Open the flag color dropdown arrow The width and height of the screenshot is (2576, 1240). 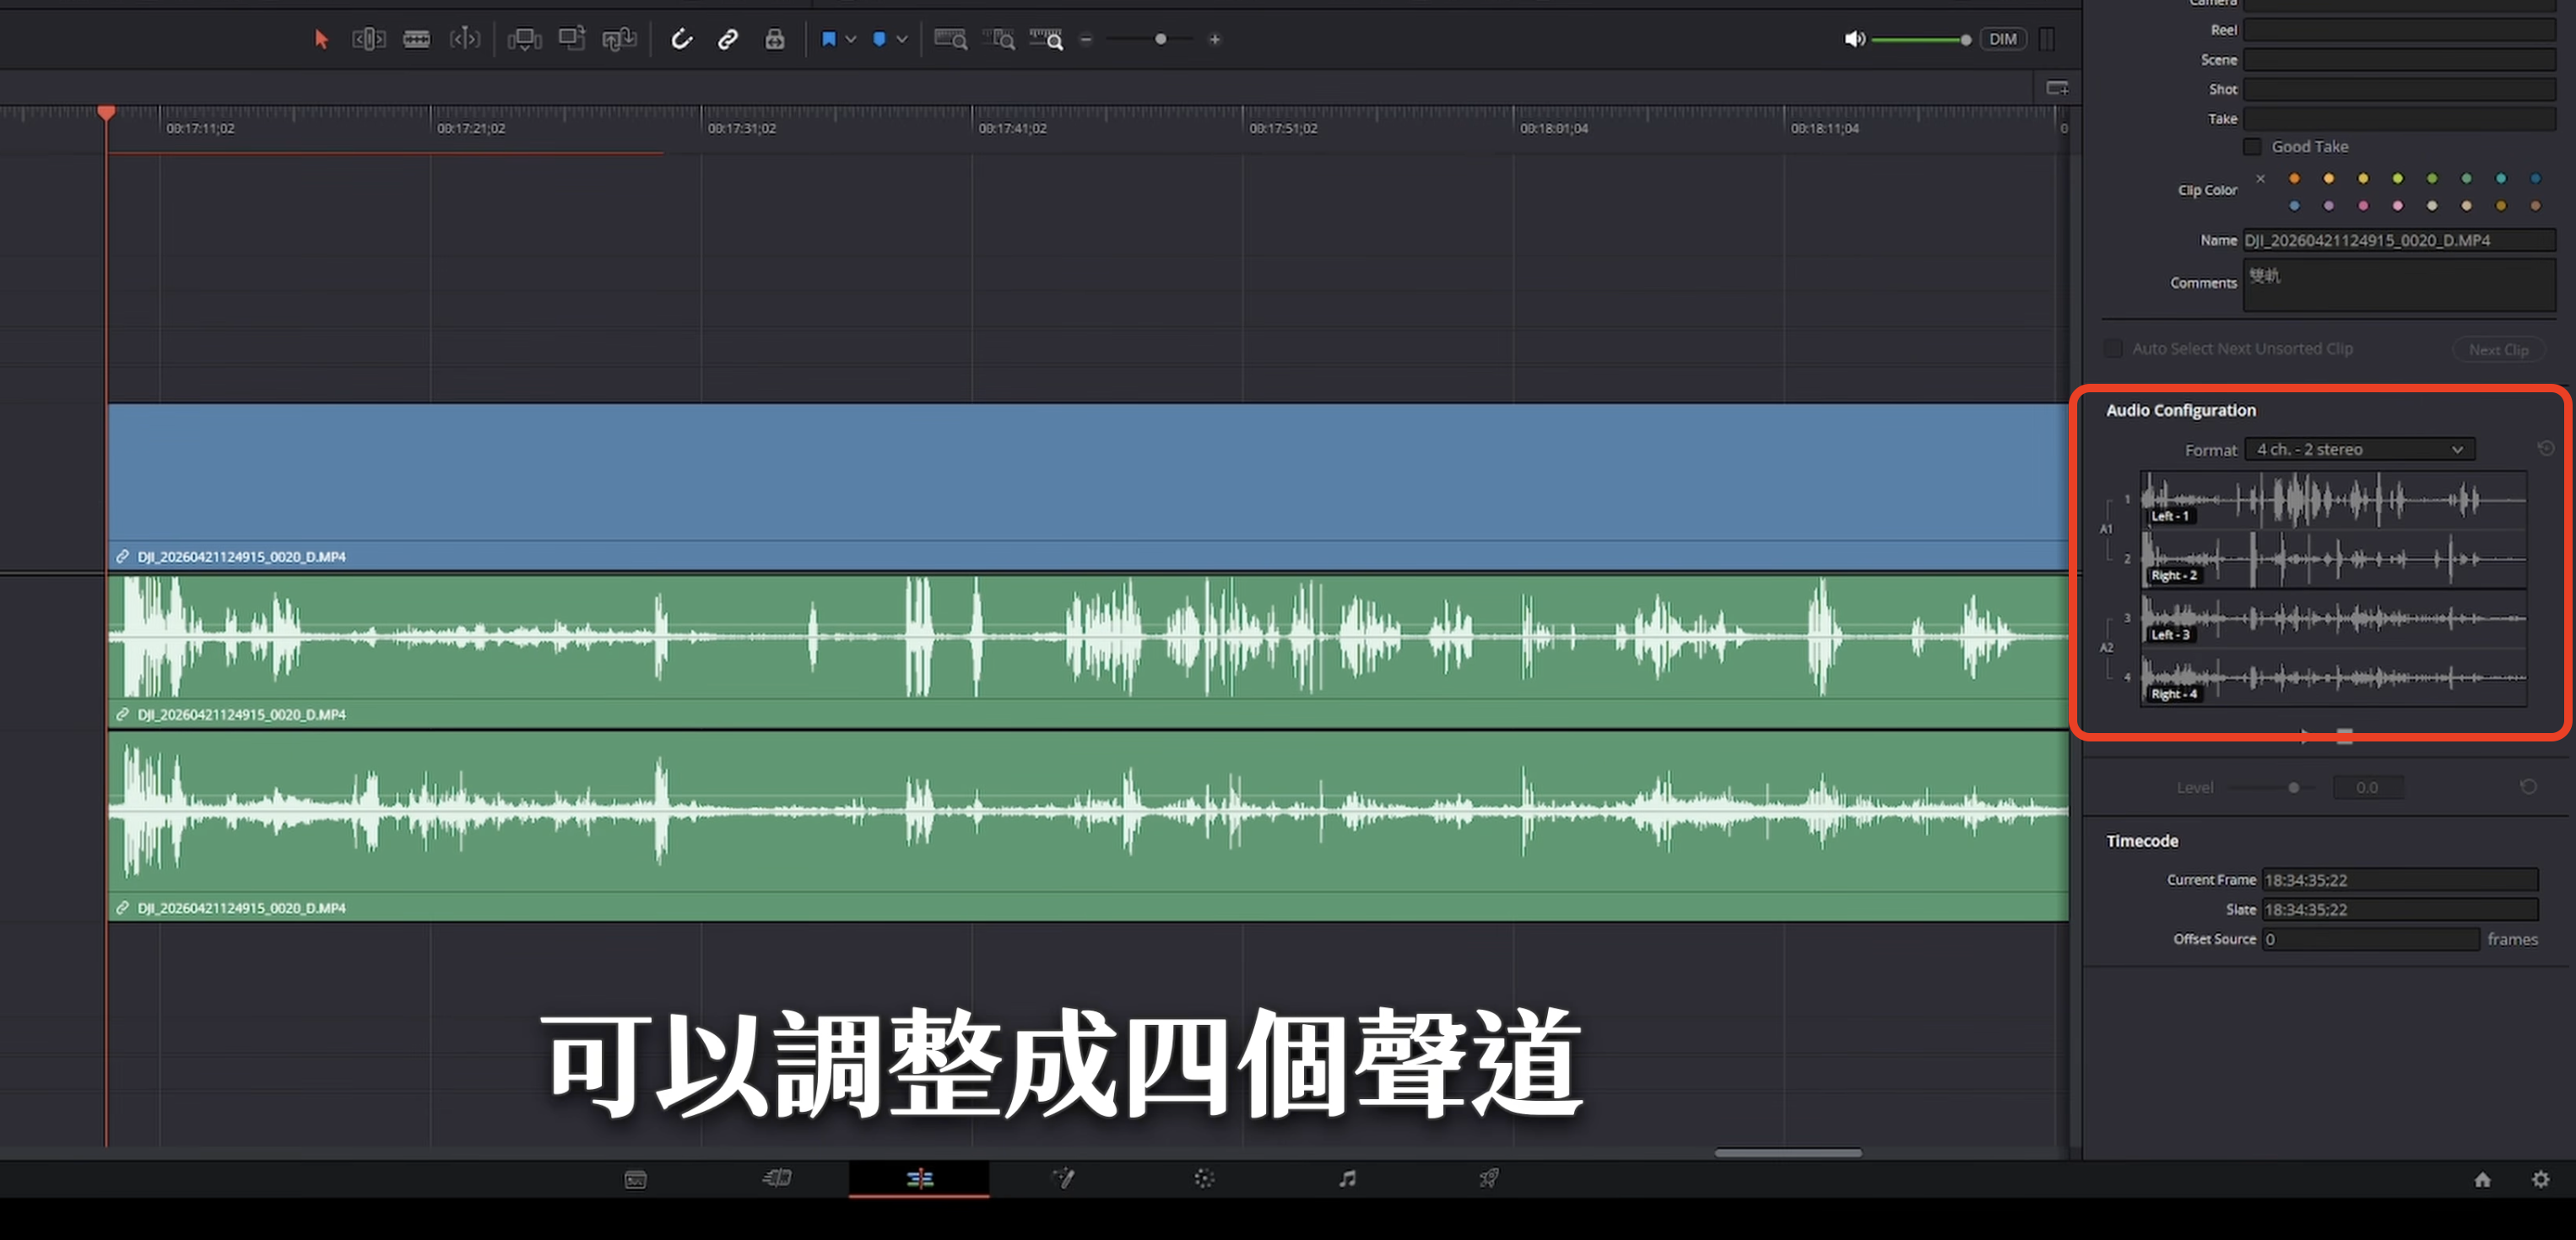852,39
